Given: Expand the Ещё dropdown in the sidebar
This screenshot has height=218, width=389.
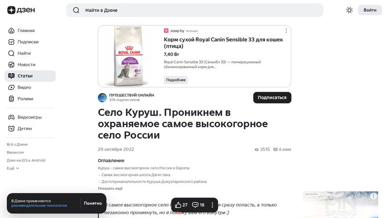Looking at the screenshot, I should [13, 168].
